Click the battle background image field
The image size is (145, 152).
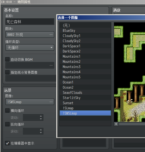[31, 78]
